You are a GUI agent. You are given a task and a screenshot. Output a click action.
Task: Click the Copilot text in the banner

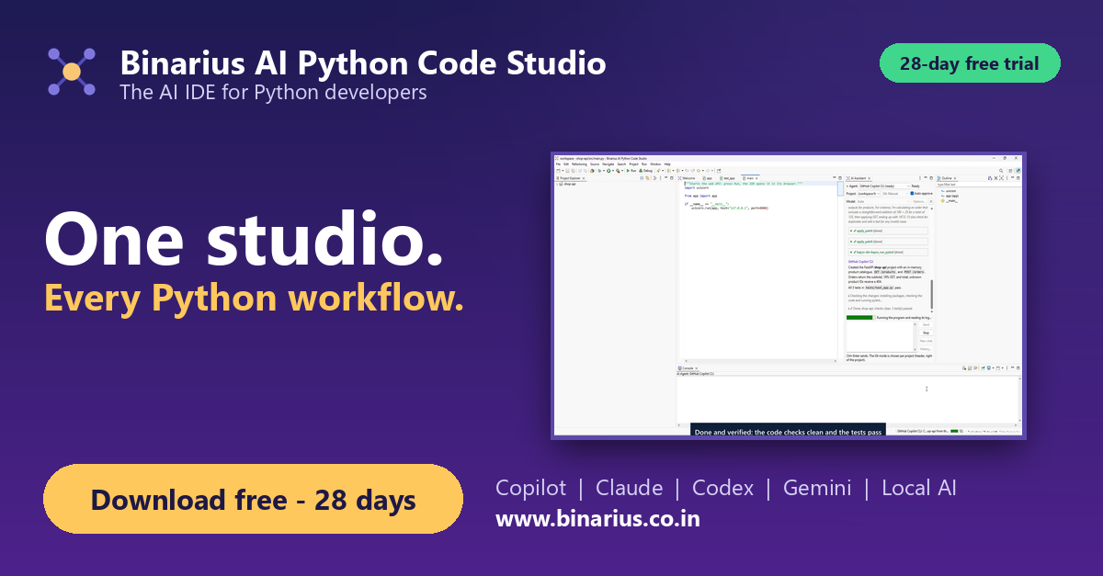(531, 488)
